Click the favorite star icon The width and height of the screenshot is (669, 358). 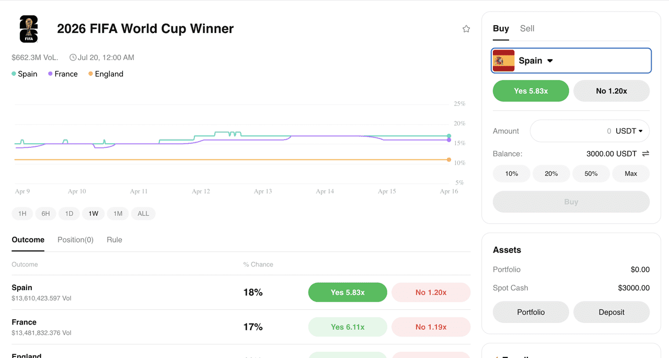[x=466, y=29]
